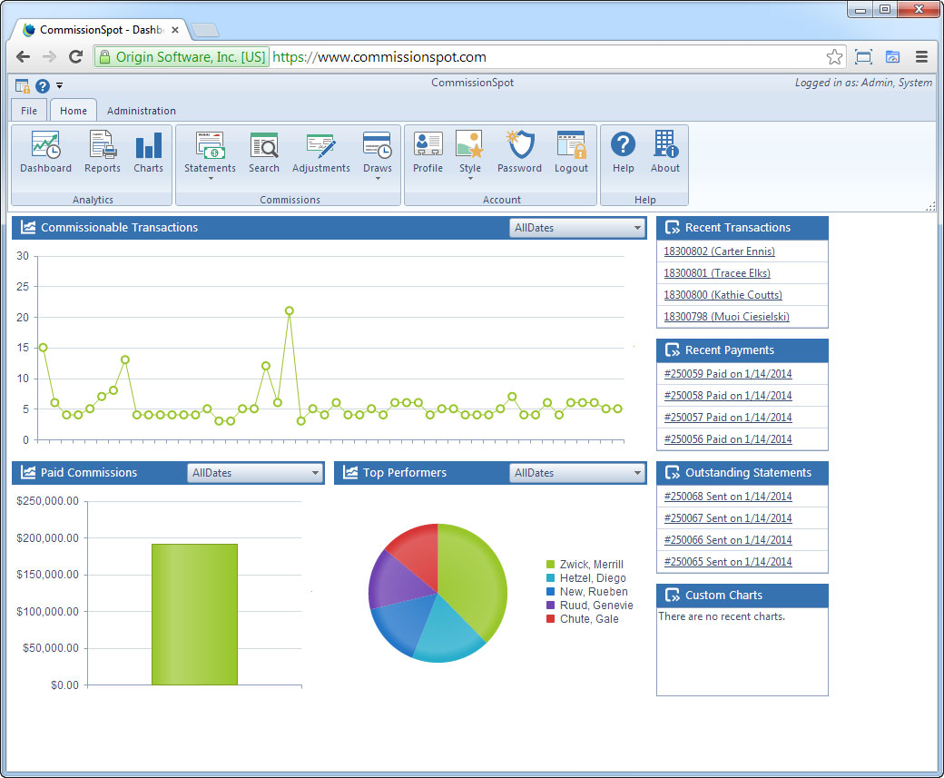Expand the Style dropdown arrow
This screenshot has width=944, height=778.
(470, 179)
